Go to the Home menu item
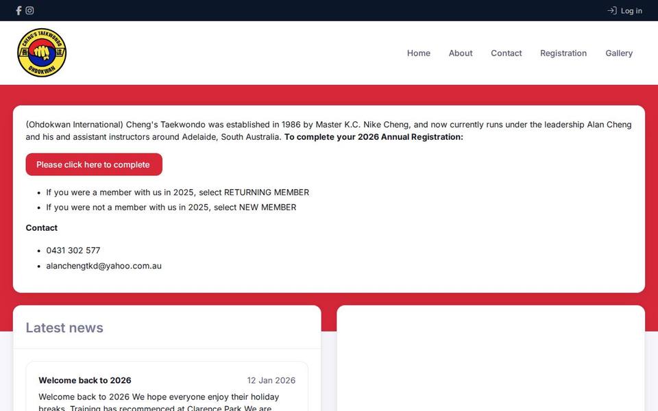 418,53
